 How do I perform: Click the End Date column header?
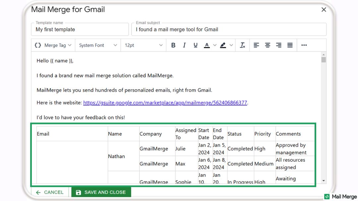click(220, 134)
